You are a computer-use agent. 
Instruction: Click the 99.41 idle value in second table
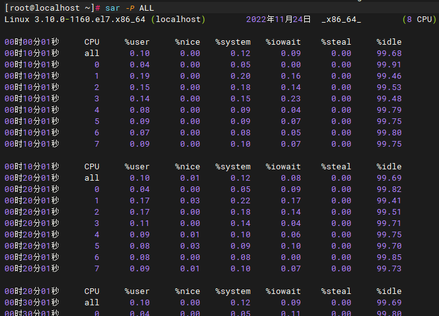[389, 201]
